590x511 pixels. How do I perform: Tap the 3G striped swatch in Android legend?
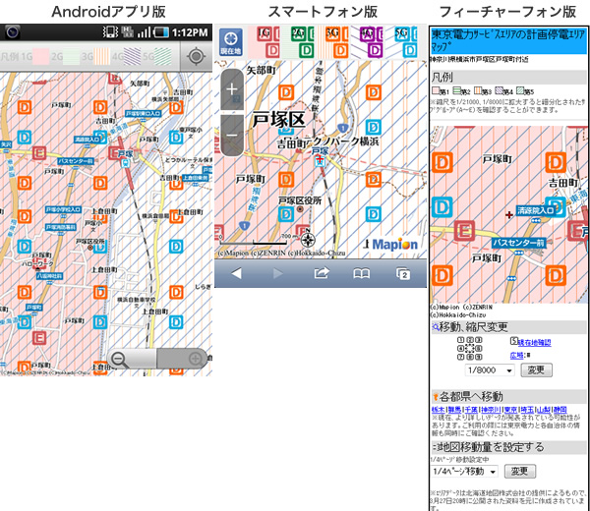pos(101,57)
